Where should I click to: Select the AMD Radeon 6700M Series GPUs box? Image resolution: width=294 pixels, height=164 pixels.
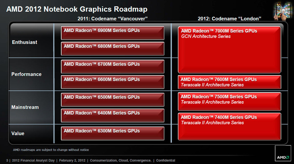pyautogui.click(x=112, y=67)
